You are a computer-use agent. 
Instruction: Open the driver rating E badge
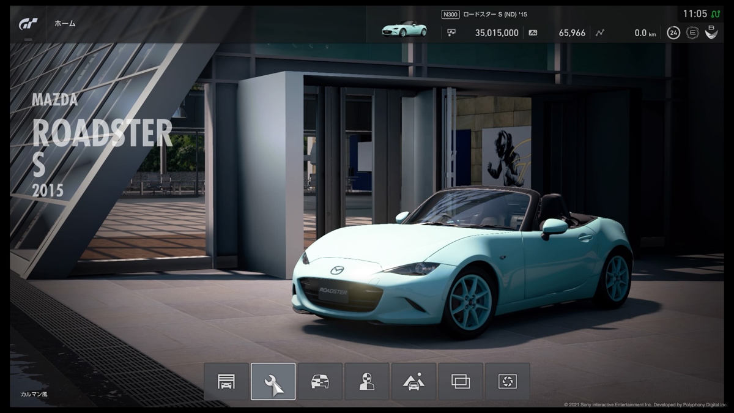[692, 33]
